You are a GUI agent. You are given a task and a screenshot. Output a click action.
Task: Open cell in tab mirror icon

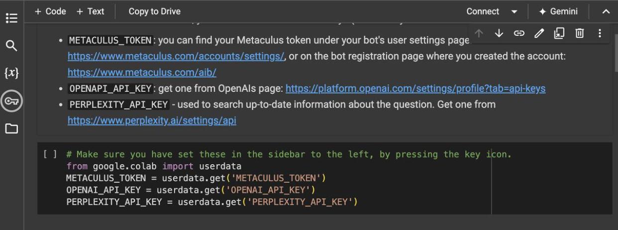[560, 33]
